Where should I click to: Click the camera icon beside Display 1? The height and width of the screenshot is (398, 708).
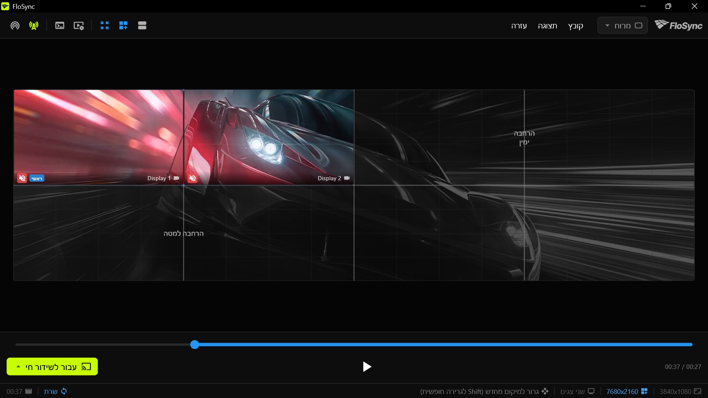point(177,178)
